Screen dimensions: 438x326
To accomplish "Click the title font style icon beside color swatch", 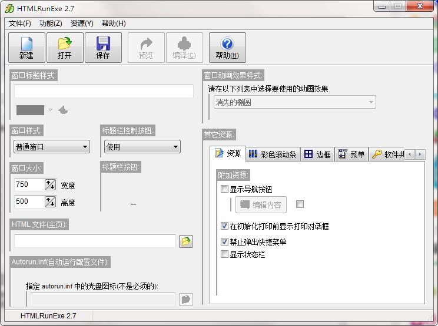I will [63, 110].
